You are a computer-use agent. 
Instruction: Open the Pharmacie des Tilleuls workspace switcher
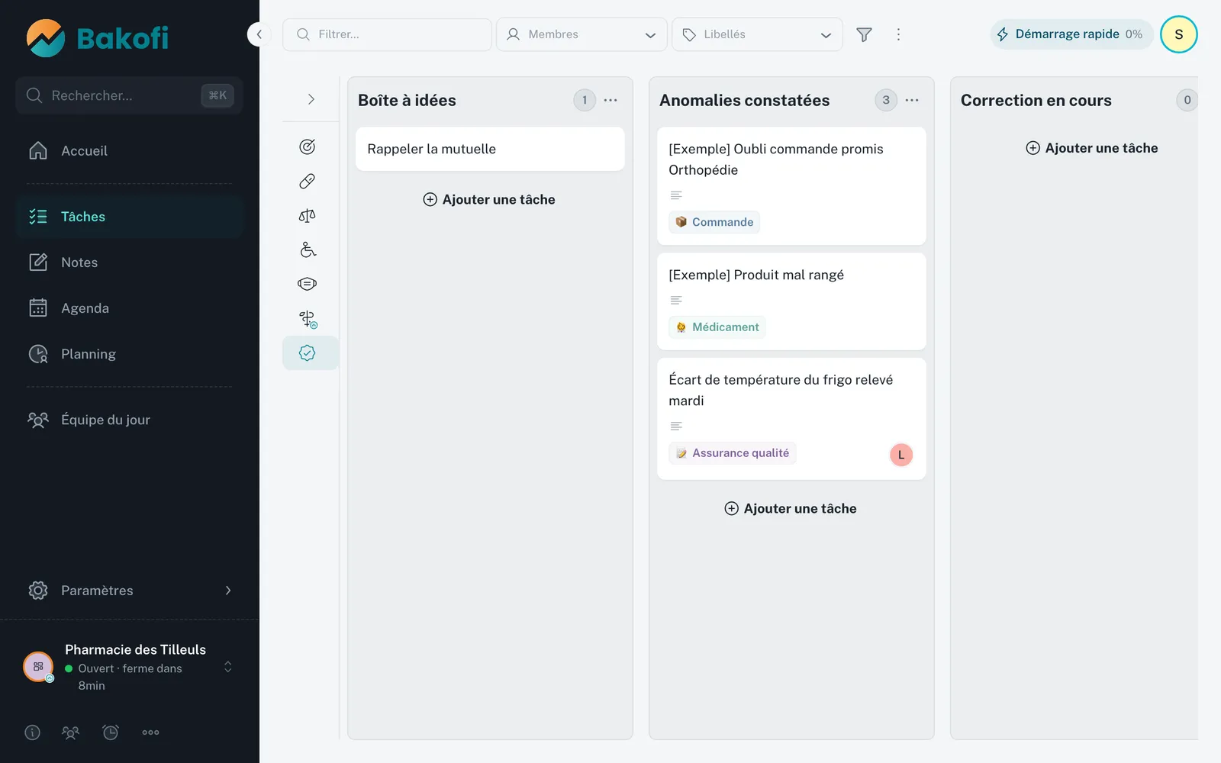(129, 667)
